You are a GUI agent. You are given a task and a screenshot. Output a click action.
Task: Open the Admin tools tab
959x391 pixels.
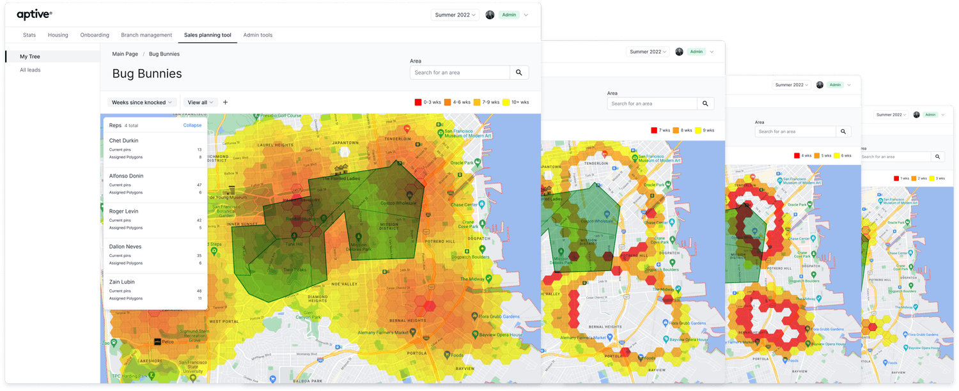pos(258,35)
